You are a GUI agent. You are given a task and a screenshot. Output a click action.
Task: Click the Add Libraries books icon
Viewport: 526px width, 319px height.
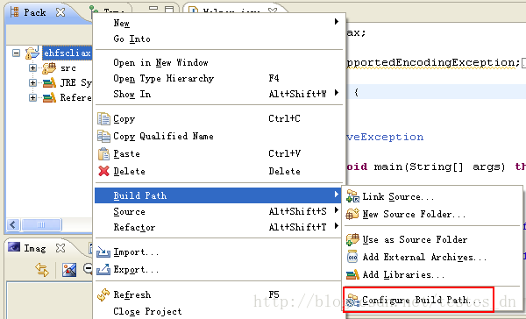(x=352, y=274)
